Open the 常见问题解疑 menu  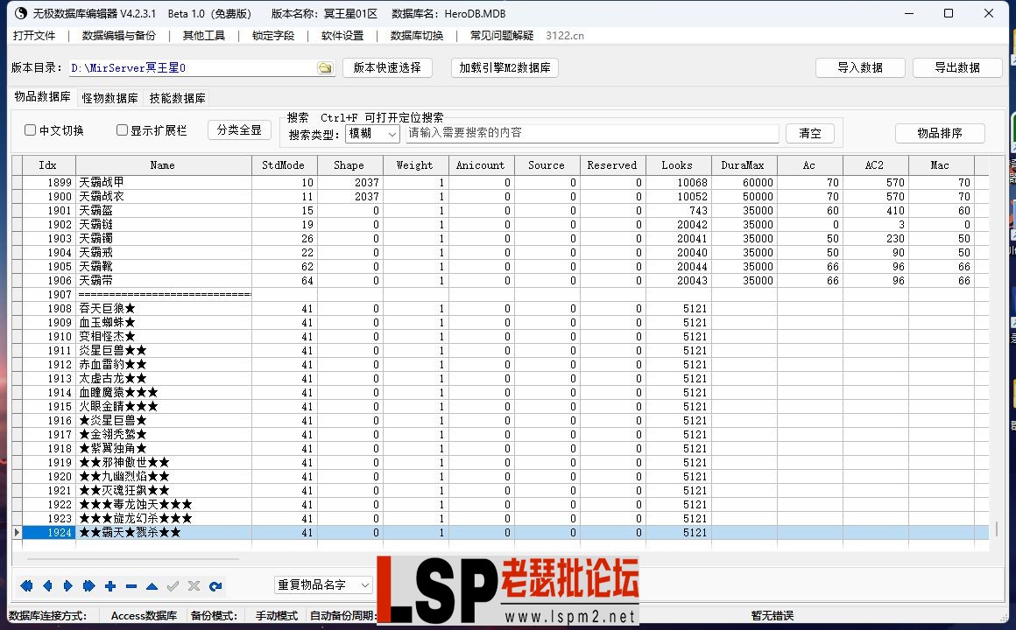click(502, 36)
